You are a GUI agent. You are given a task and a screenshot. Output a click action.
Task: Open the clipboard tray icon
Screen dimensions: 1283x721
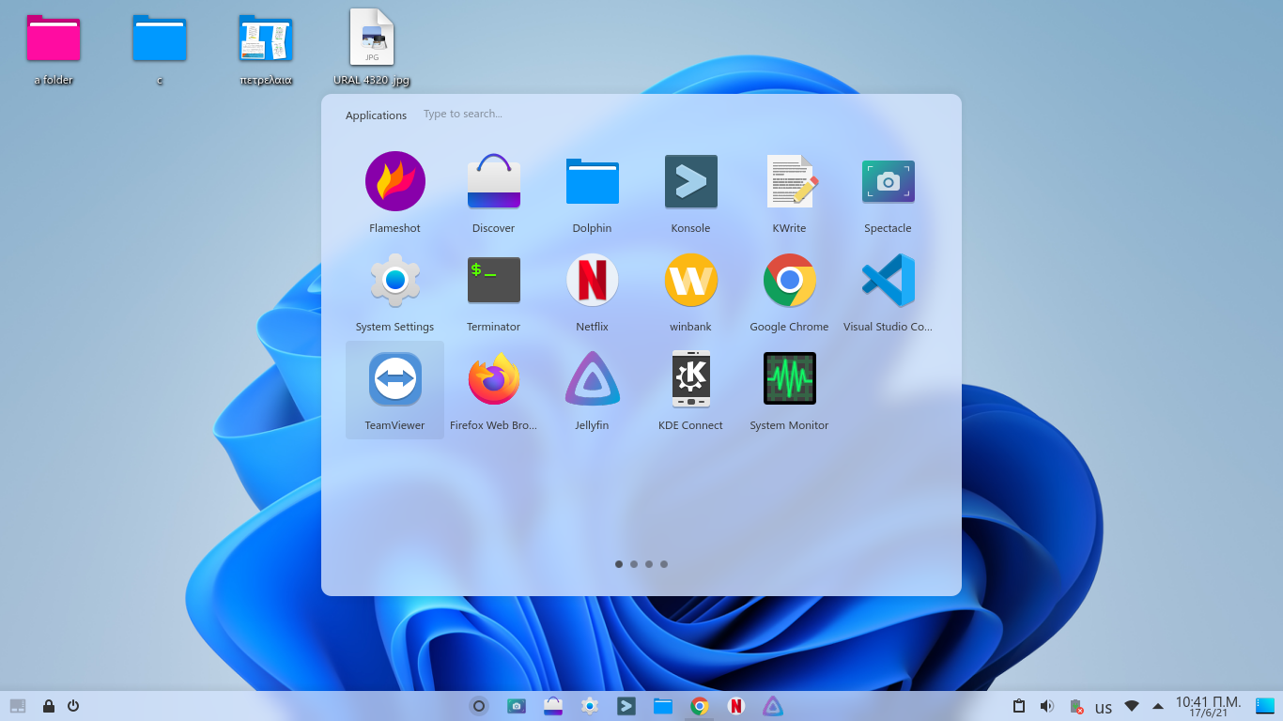pyautogui.click(x=1019, y=706)
